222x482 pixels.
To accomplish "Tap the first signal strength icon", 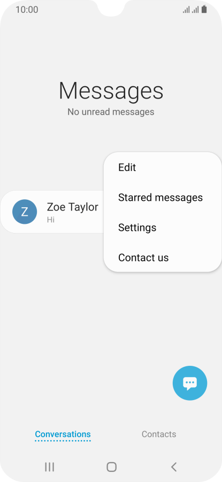I will [186, 10].
